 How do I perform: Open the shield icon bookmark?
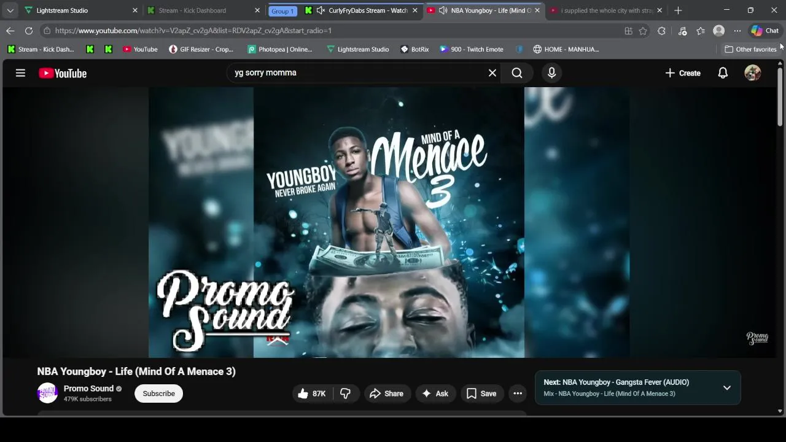click(x=519, y=49)
